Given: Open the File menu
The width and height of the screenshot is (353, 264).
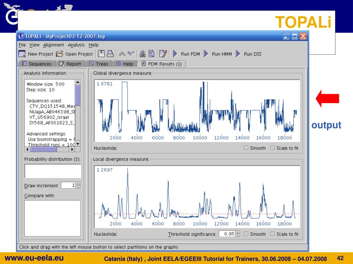Looking at the screenshot, I should coord(22,45).
